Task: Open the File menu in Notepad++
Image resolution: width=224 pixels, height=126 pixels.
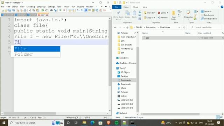Action: point(3,7)
